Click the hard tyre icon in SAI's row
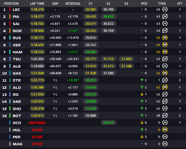 click(x=165, y=24)
